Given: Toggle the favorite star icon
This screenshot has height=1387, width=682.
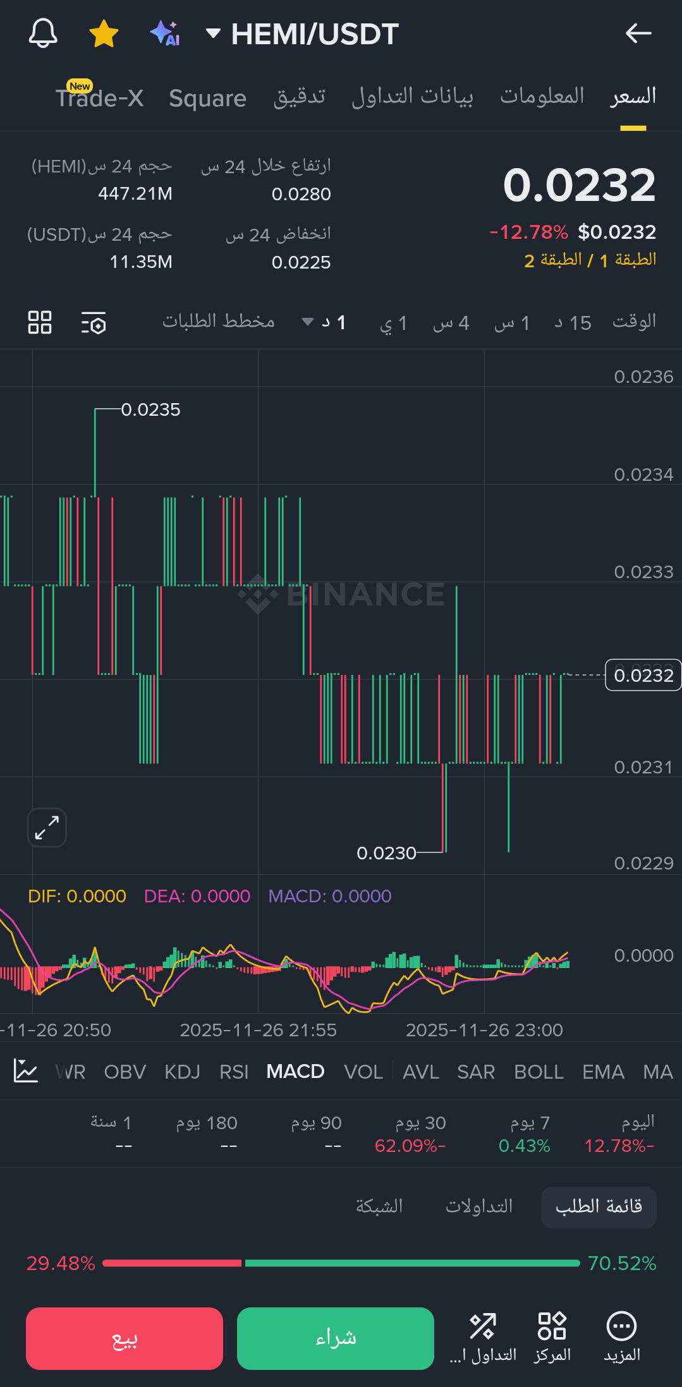Looking at the screenshot, I should point(104,33).
